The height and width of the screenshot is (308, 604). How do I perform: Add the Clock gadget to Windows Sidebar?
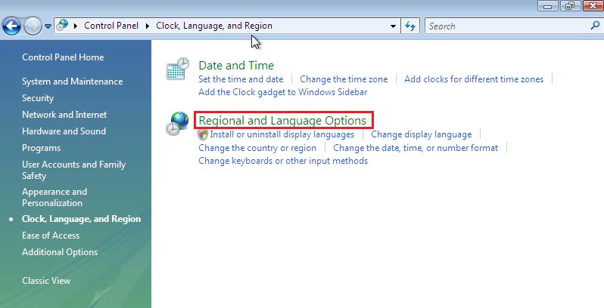283,92
